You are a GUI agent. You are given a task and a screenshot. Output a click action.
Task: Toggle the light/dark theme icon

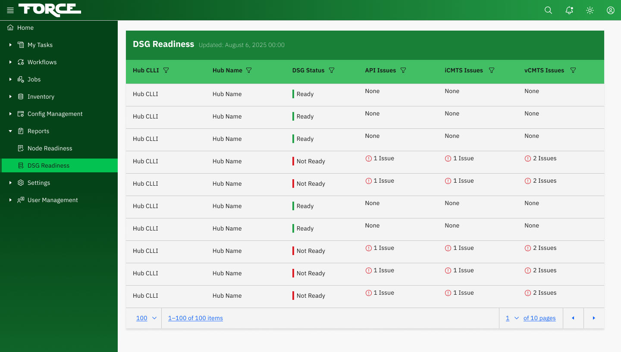(x=590, y=10)
